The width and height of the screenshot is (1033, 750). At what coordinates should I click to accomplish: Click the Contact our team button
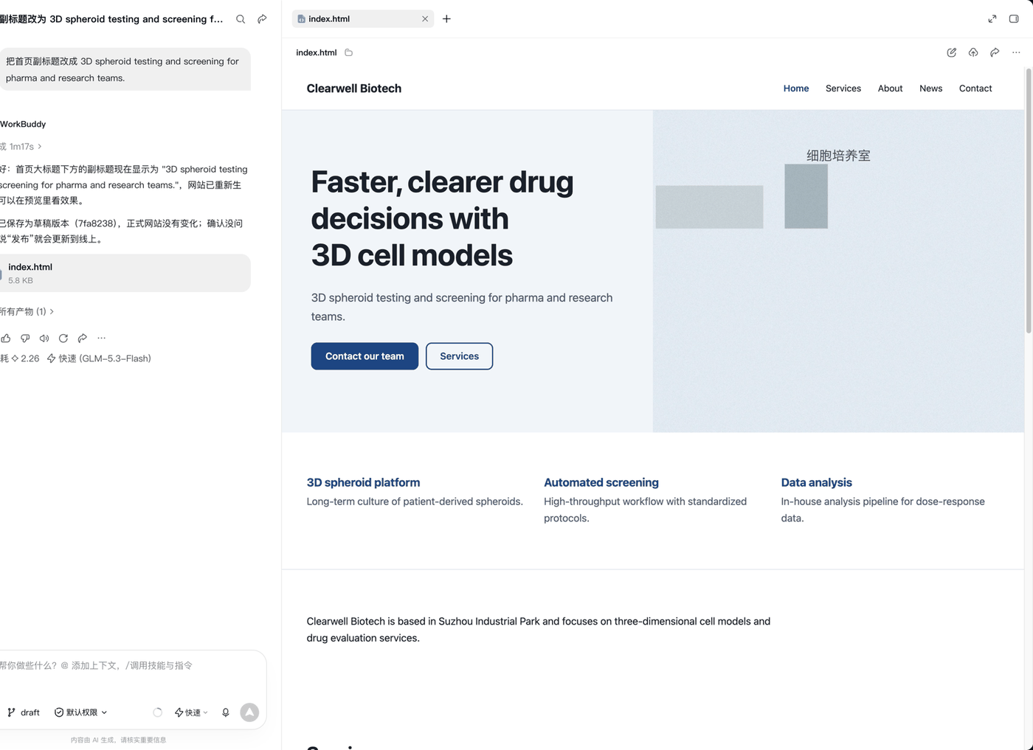click(x=365, y=356)
